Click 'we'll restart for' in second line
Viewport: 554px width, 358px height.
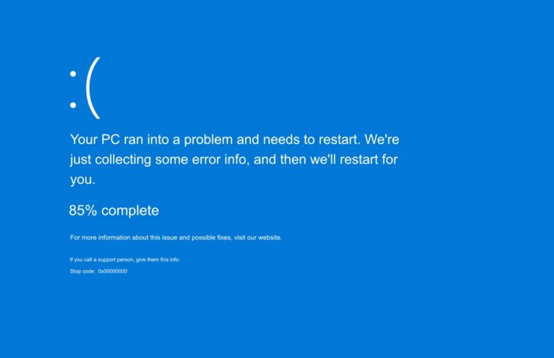tap(354, 159)
